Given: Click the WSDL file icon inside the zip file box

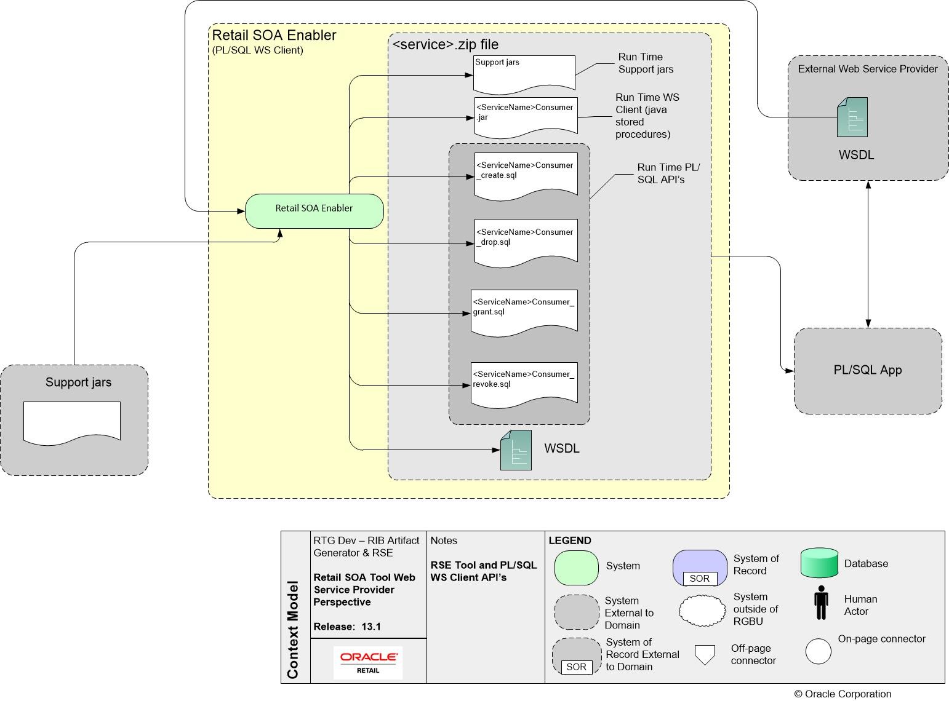Looking at the screenshot, I should (x=516, y=450).
